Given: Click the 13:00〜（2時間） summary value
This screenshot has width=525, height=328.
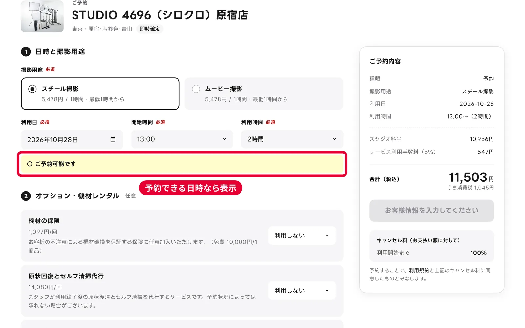Looking at the screenshot, I should tap(470, 116).
